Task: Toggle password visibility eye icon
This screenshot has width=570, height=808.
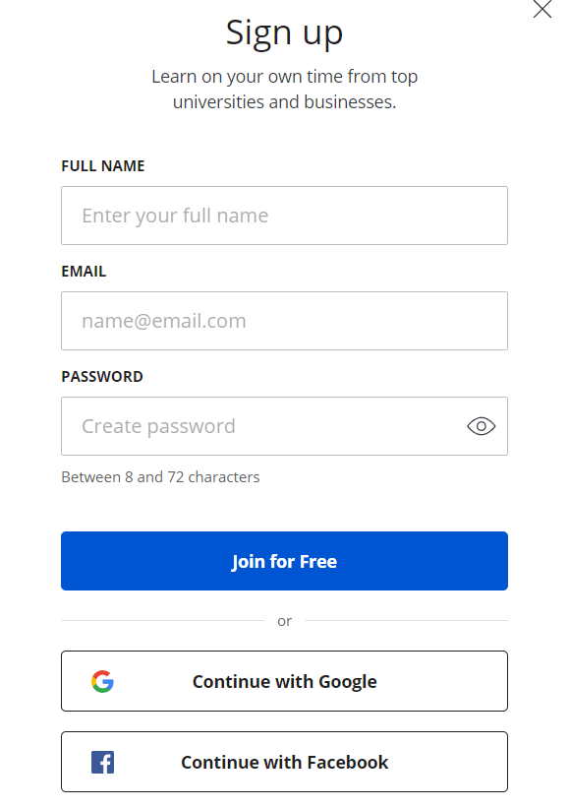Action: (481, 426)
